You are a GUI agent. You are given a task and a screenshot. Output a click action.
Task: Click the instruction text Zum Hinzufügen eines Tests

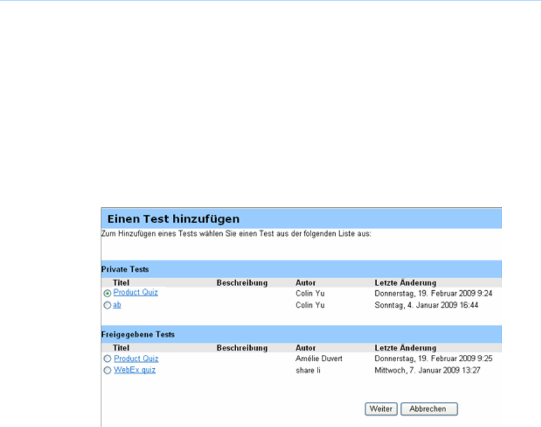point(236,234)
